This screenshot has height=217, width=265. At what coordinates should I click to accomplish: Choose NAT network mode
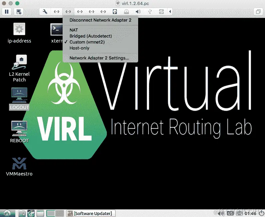click(101, 30)
